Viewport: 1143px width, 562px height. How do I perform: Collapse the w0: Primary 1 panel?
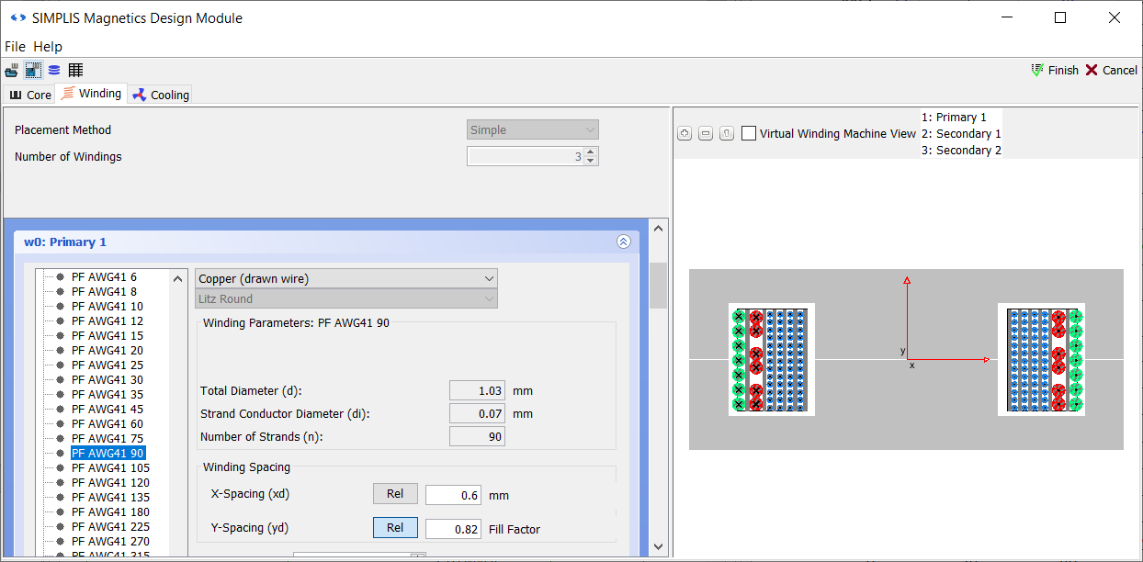623,242
